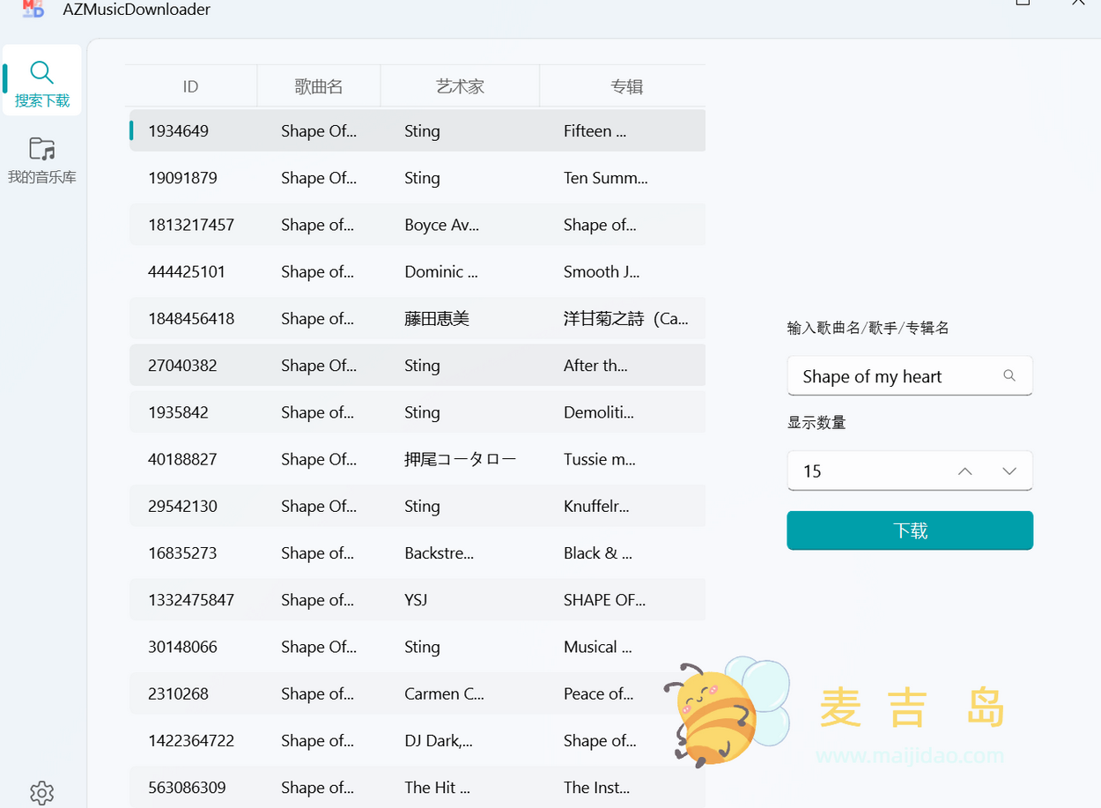Sort by the ID column header
Viewport: 1101px width, 808px height.
tap(191, 86)
